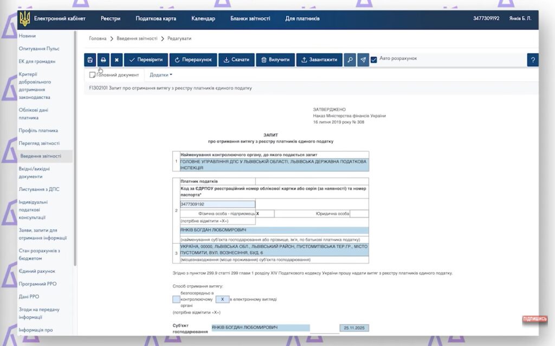The width and height of the screenshot is (555, 346).
Task: Open the Для платників top menu
Action: (302, 18)
